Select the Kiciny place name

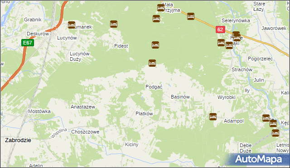[132, 144]
